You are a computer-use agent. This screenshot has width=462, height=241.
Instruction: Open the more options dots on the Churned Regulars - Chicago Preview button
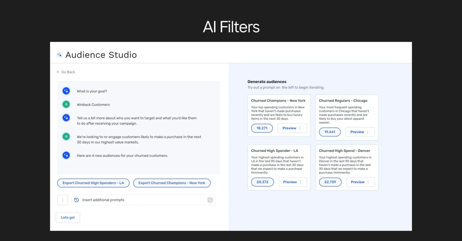(x=368, y=132)
